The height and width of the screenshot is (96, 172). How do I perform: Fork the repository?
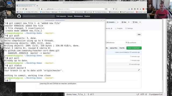pyautogui.click(x=135, y=22)
